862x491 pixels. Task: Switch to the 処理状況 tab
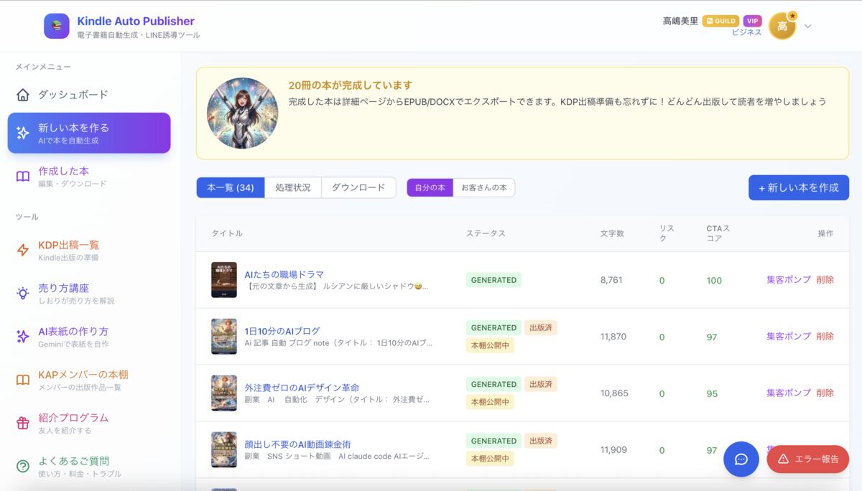[293, 187]
